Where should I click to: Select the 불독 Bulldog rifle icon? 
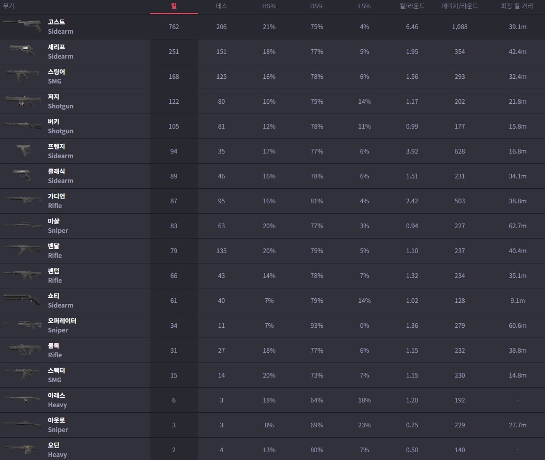tap(22, 350)
